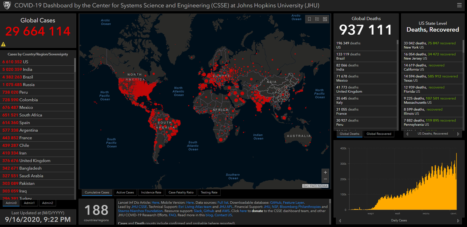Select Argentina in the cases list
The image size is (467, 227).
pyautogui.click(x=37, y=130)
